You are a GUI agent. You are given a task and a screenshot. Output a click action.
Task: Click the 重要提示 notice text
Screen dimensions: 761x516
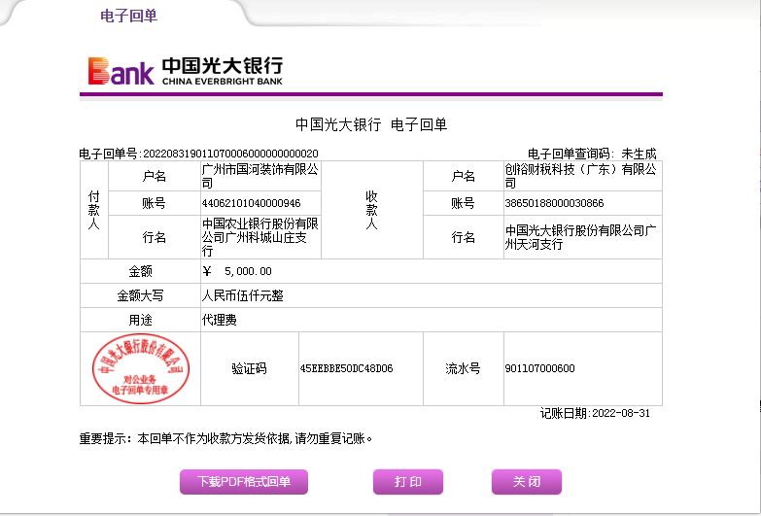pyautogui.click(x=226, y=439)
